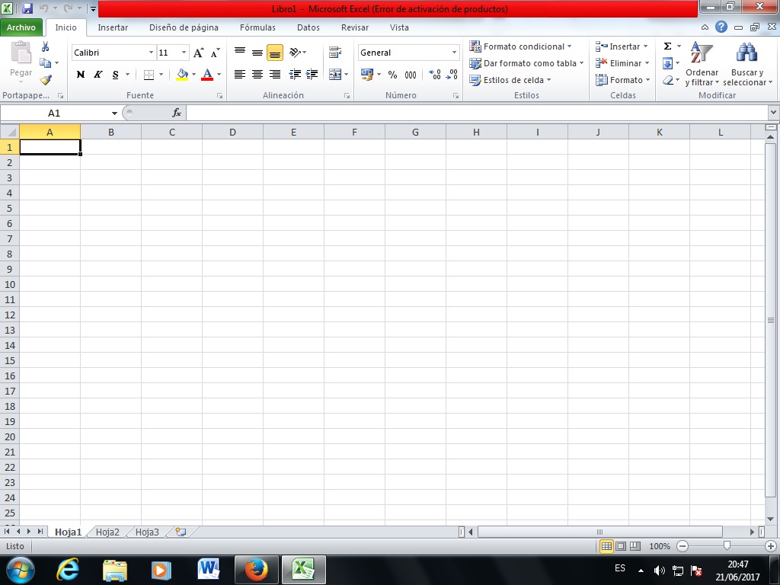
Task: Click the font color A icon
Action: tap(207, 75)
